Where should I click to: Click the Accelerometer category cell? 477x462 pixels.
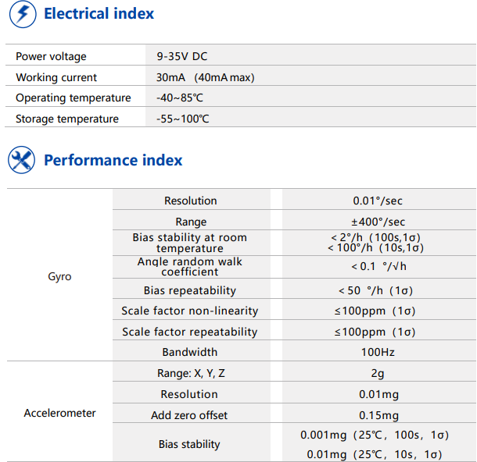point(59,413)
